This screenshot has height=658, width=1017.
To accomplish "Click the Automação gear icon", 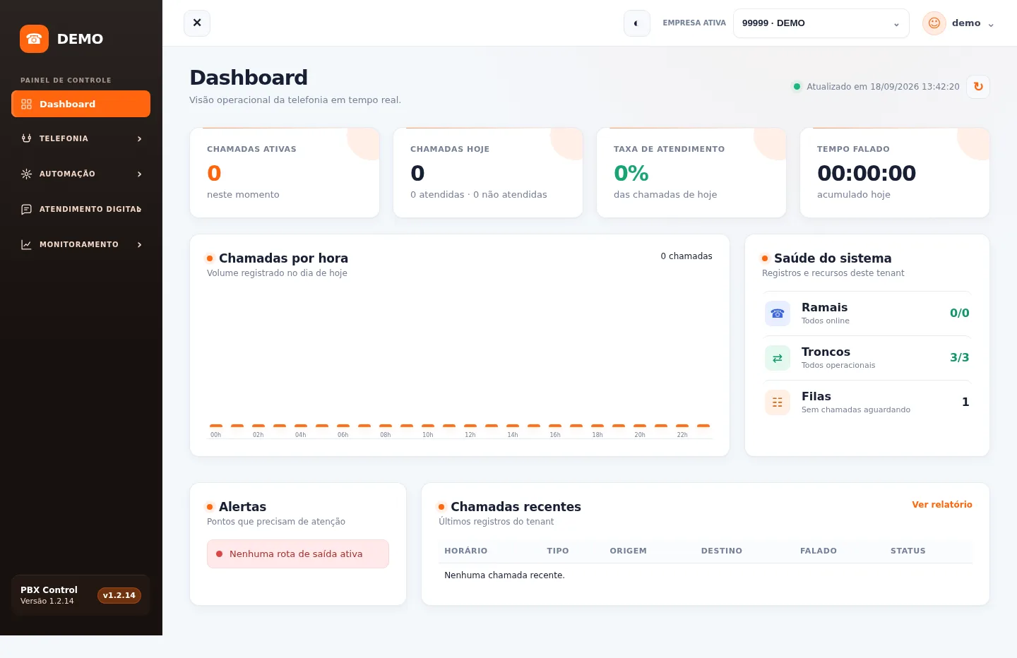I will coord(26,174).
